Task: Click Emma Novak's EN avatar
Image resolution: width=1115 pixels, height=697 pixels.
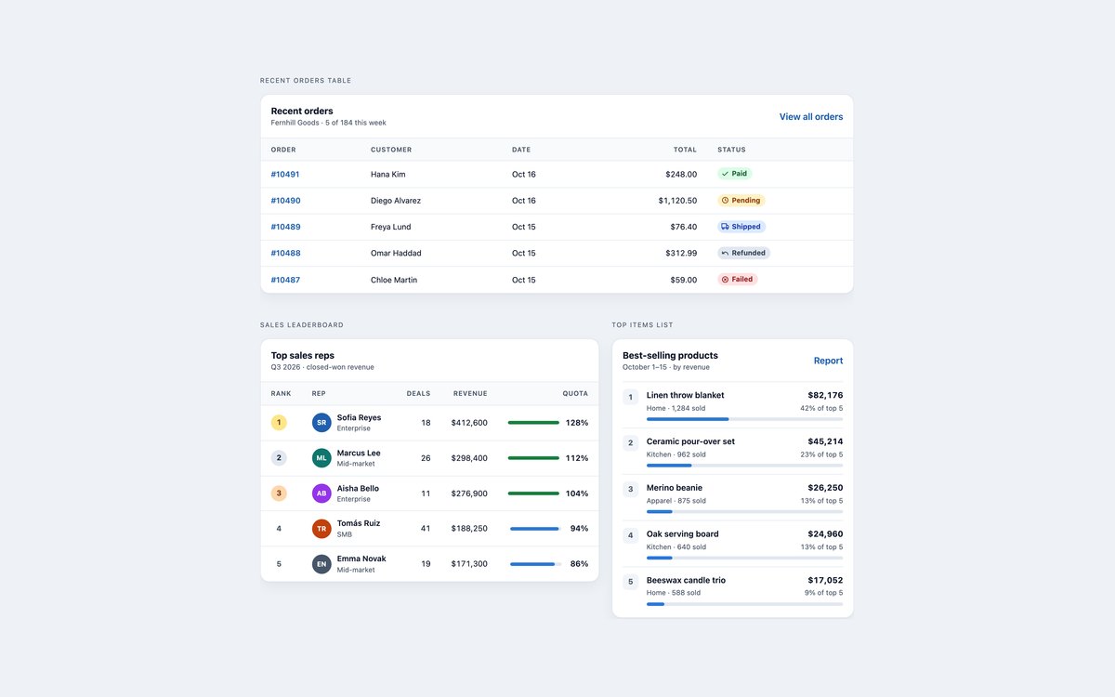Action: pos(321,564)
